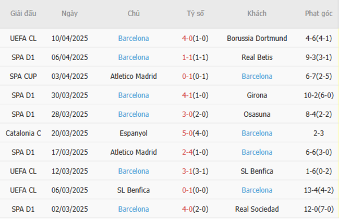Image resolution: width=339 pixels, height=220 pixels.
Task: Click the Phạt góc column header
Action: [319, 14]
